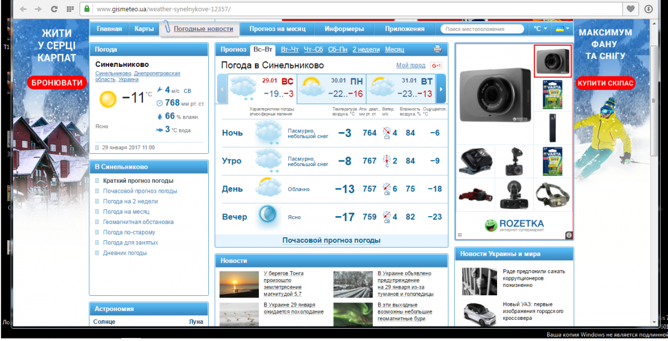Image resolution: width=668 pixels, height=341 pixels.
Task: Click the large dash cam product image
Action: [x=495, y=94]
